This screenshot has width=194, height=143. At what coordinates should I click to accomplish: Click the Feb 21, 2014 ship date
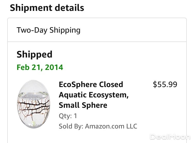pyautogui.click(x=40, y=67)
